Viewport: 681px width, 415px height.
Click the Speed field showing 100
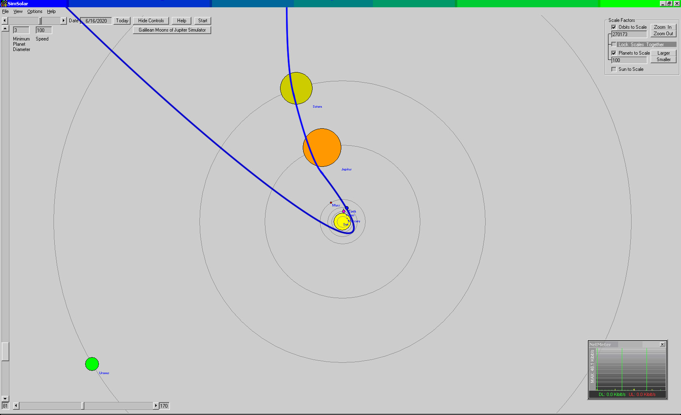pos(44,30)
